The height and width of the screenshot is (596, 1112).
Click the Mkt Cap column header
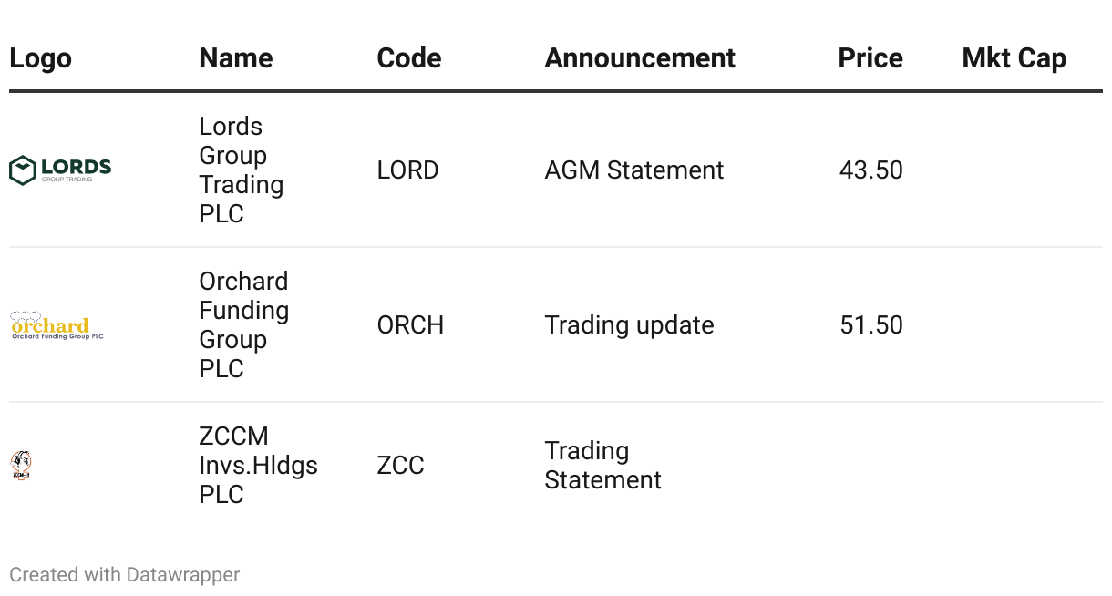[x=1014, y=58]
